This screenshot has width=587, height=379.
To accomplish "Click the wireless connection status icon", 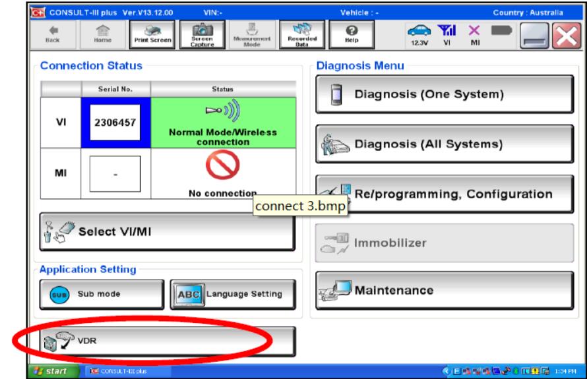I will click(223, 111).
